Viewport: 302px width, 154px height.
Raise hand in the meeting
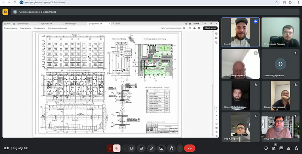coord(171,148)
